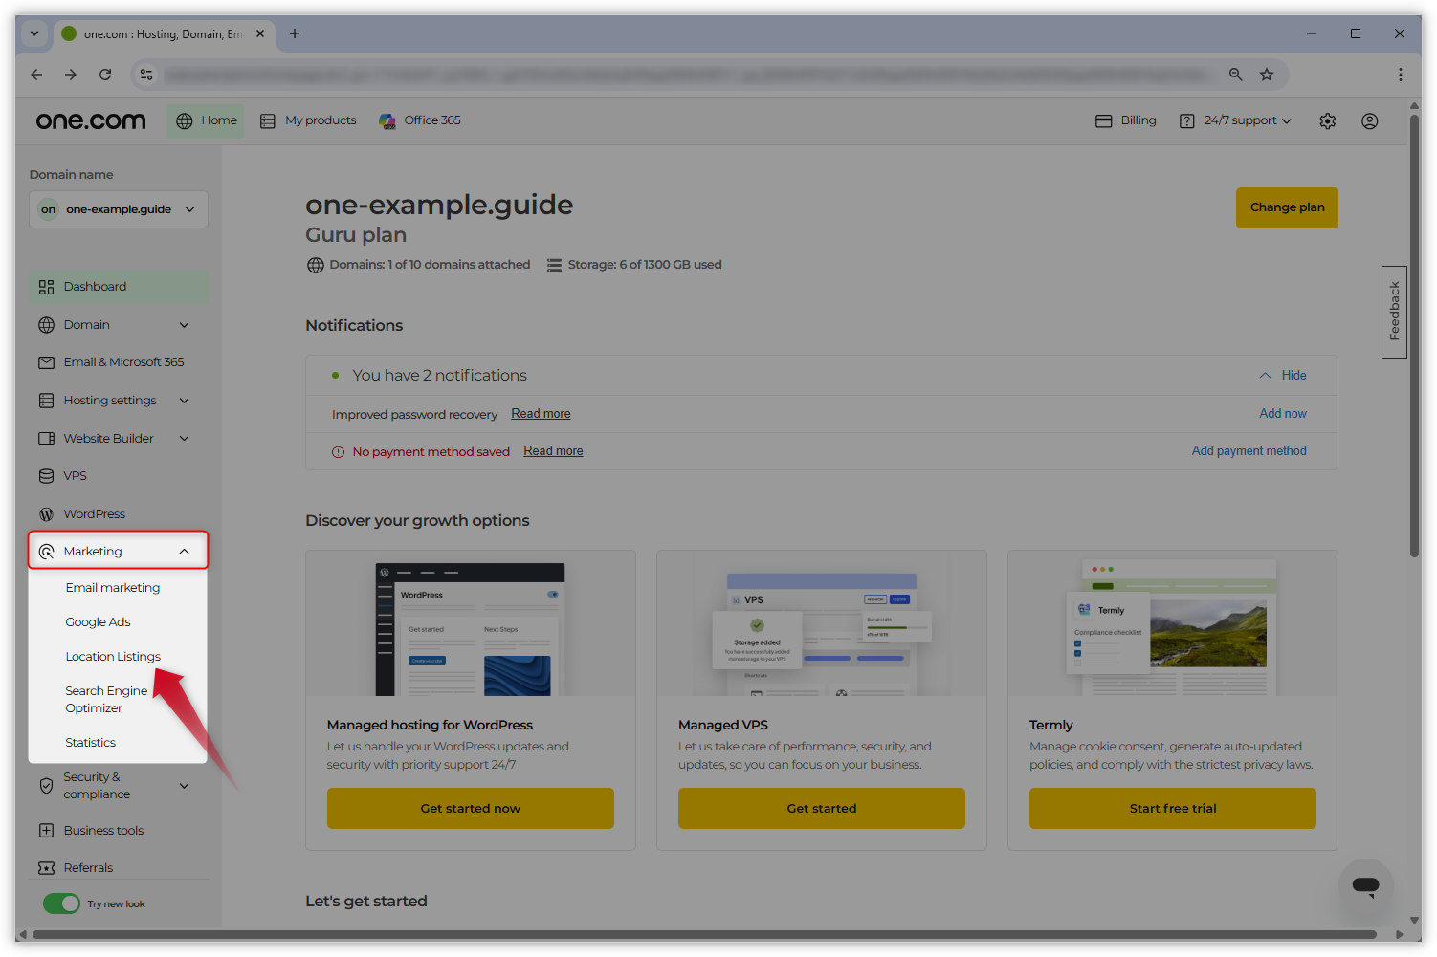Go to the My products tab
1437x957 pixels.
308,121
